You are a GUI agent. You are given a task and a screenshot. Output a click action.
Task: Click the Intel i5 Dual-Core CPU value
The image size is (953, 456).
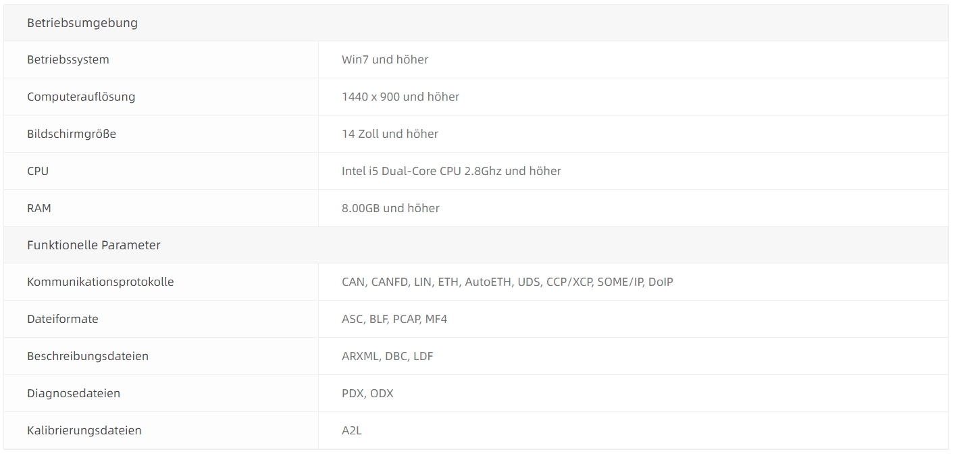pos(451,171)
